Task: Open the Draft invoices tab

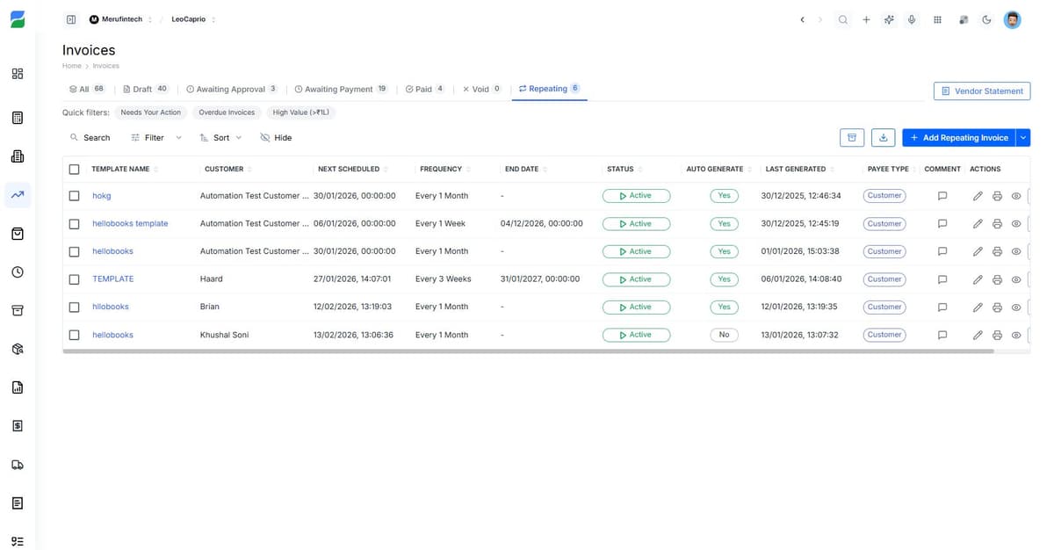Action: [x=144, y=88]
